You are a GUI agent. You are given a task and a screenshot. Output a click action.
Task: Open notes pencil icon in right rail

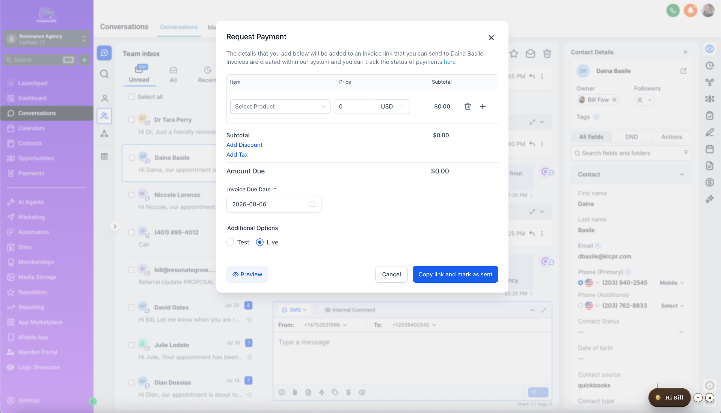tap(709, 132)
